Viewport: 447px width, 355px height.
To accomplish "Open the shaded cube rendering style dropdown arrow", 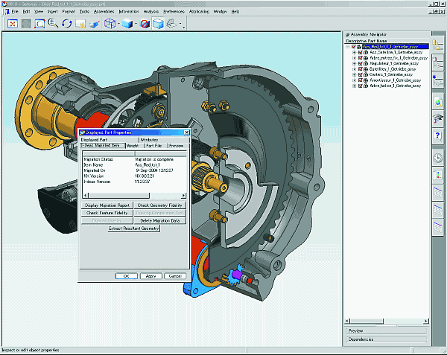I will point(134,24).
